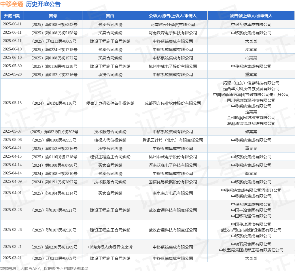This screenshot has height=271, width=295.
Task: Click defendant 四川视惠数聚科技有限公司
Action: 251,100
